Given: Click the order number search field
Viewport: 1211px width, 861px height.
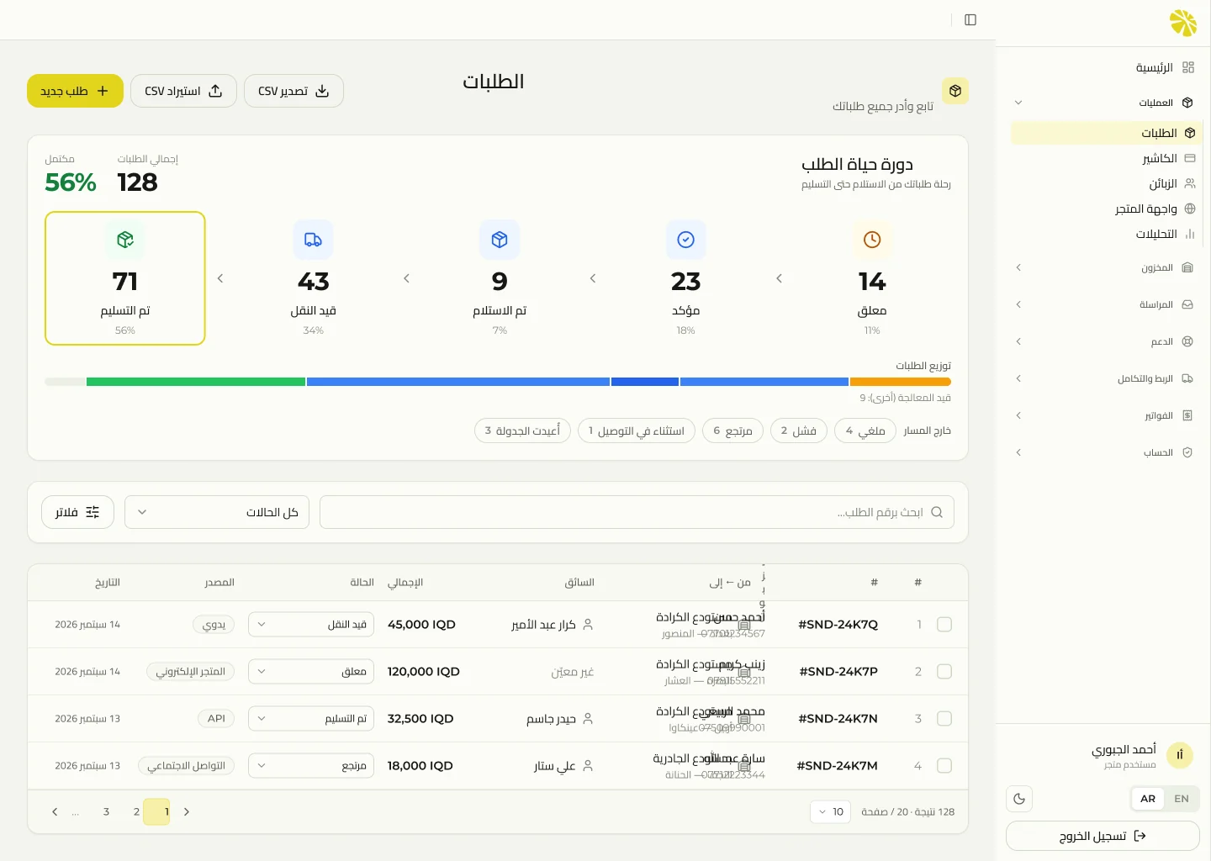Looking at the screenshot, I should click(x=637, y=512).
